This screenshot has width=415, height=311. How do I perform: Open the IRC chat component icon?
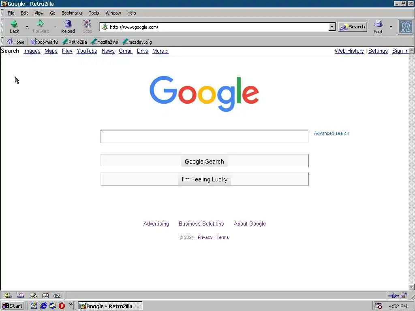click(57, 295)
